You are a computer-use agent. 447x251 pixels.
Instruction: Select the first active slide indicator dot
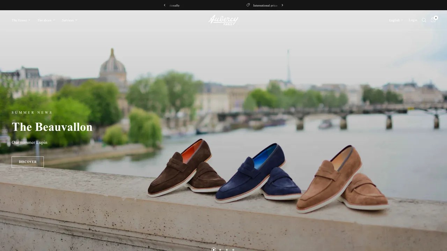214,250
